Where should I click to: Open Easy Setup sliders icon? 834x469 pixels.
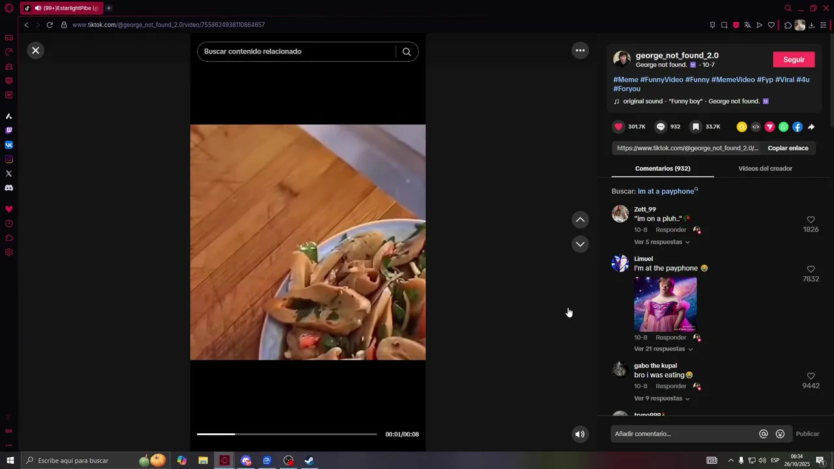pyautogui.click(x=824, y=25)
